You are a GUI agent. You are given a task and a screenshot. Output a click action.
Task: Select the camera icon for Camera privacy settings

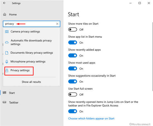pos(7,32)
